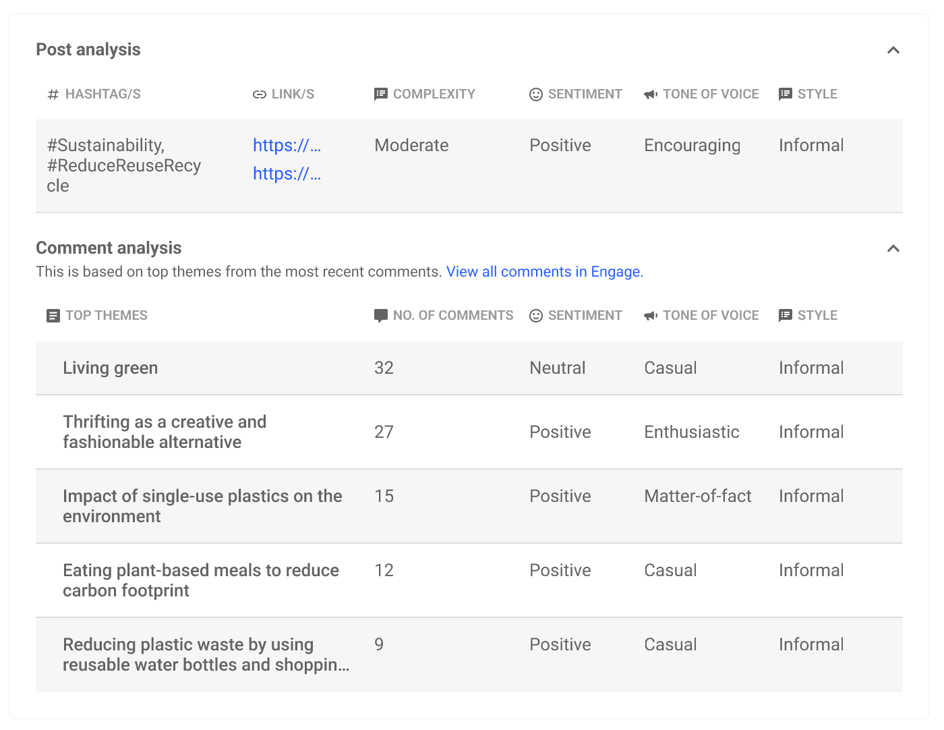Click the megaphone icon in Comment analysis header
Image resolution: width=944 pixels, height=730 pixels.
point(651,316)
